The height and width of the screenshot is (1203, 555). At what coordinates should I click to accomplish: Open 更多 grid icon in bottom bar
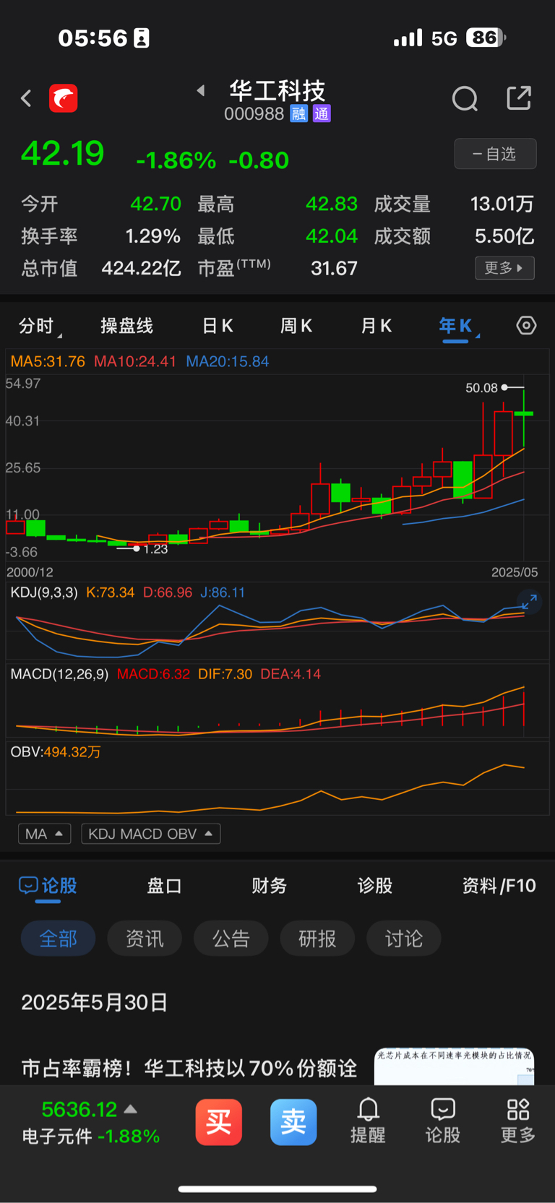pyautogui.click(x=518, y=1121)
